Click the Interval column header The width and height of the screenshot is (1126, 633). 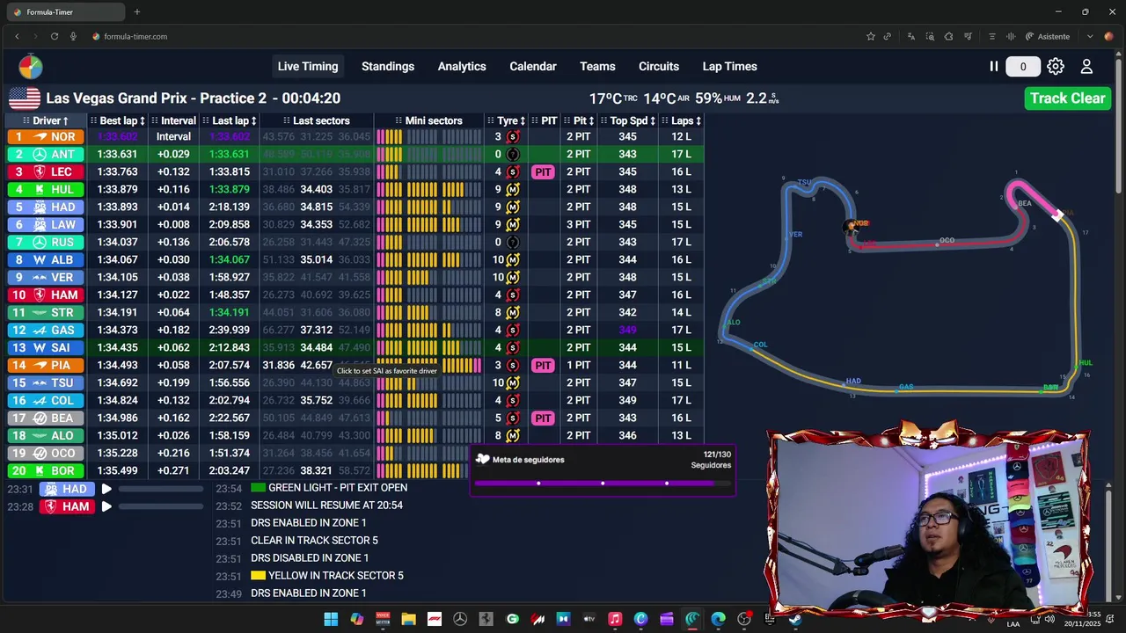point(173,120)
